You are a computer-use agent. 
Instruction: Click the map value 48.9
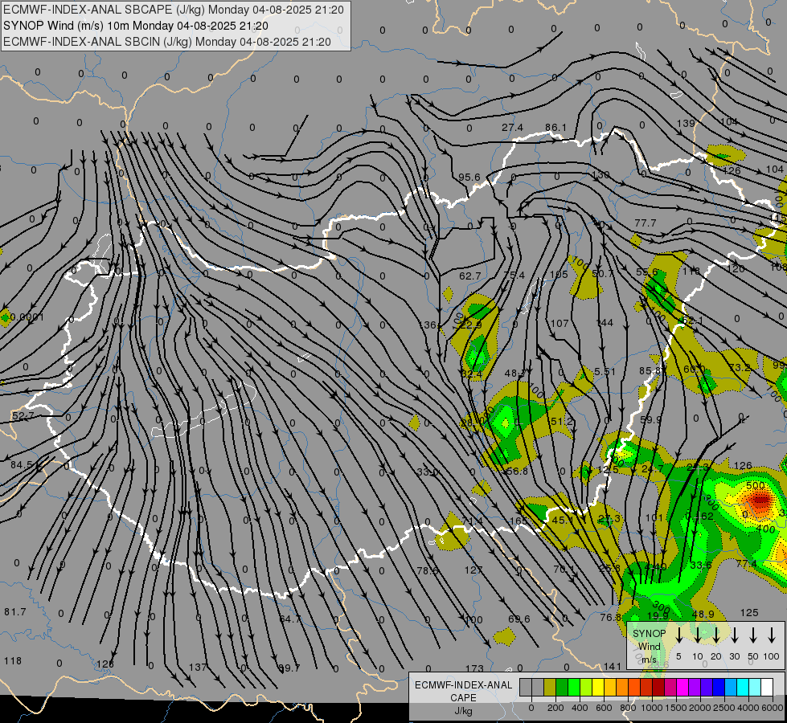click(x=703, y=614)
